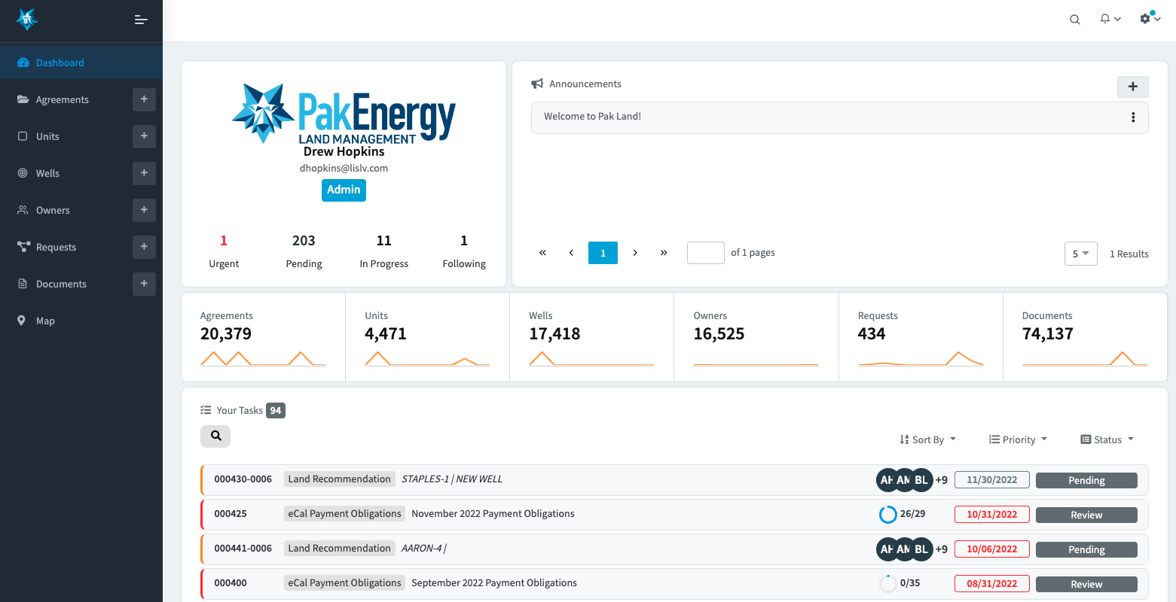Click due date 08/31/2022
Screen dimensions: 1176x602
[992, 584]
